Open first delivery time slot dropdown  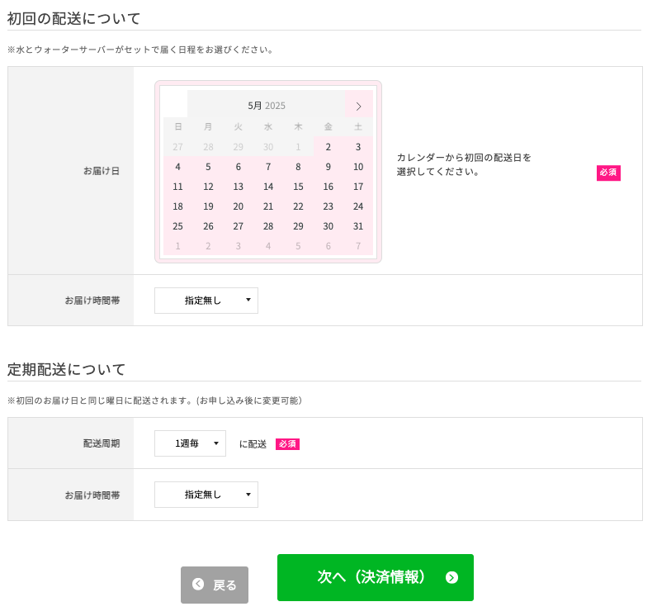tap(206, 301)
